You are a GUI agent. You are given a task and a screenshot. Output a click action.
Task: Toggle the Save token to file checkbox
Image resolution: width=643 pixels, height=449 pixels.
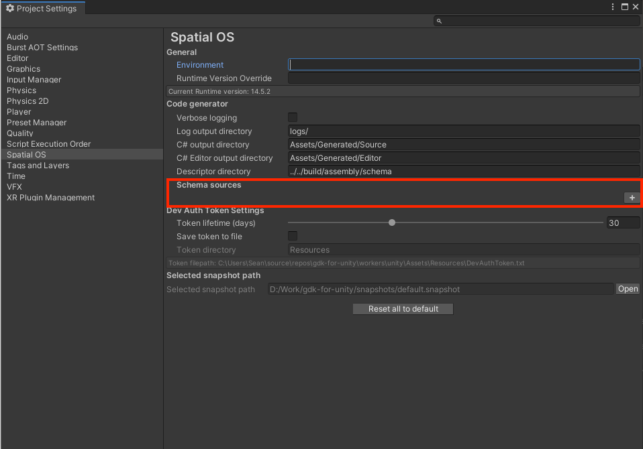(293, 236)
